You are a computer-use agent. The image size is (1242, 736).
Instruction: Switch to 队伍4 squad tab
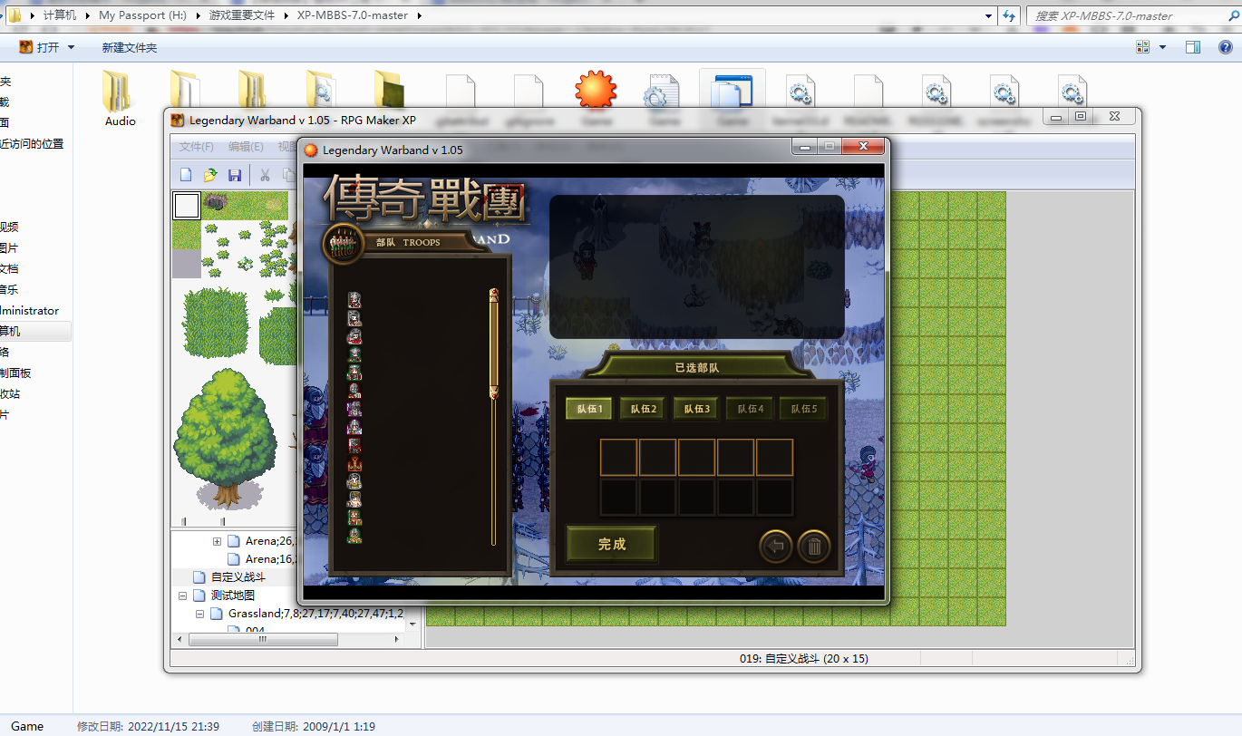point(750,409)
